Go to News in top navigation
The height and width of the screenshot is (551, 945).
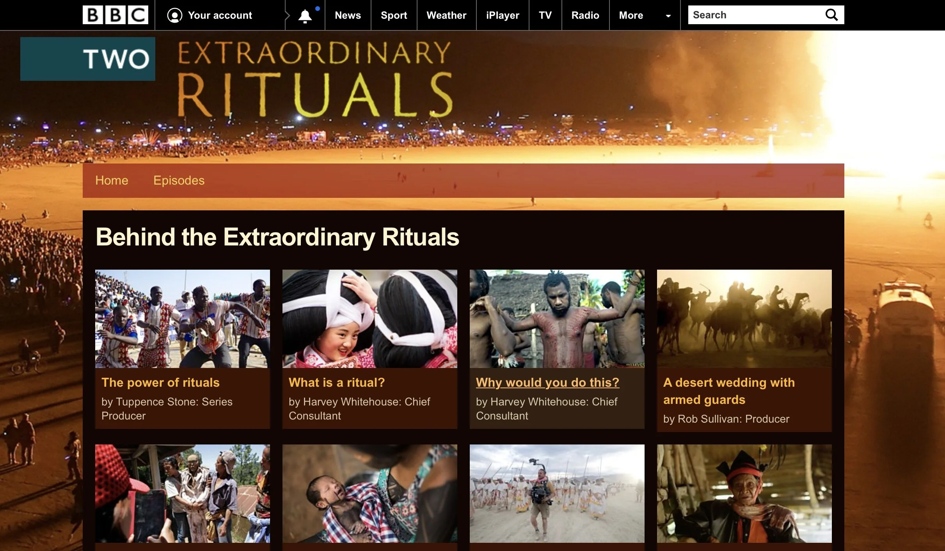[x=348, y=15]
